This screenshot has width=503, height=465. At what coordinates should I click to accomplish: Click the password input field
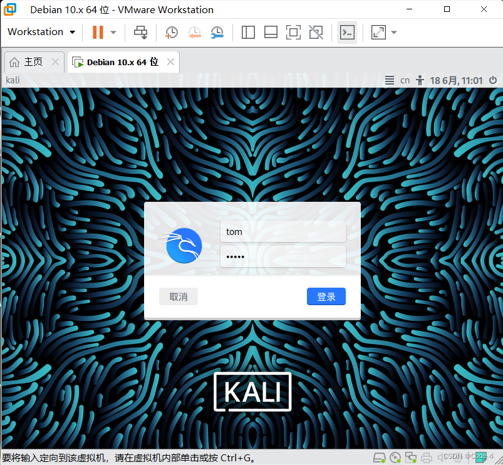tap(283, 256)
